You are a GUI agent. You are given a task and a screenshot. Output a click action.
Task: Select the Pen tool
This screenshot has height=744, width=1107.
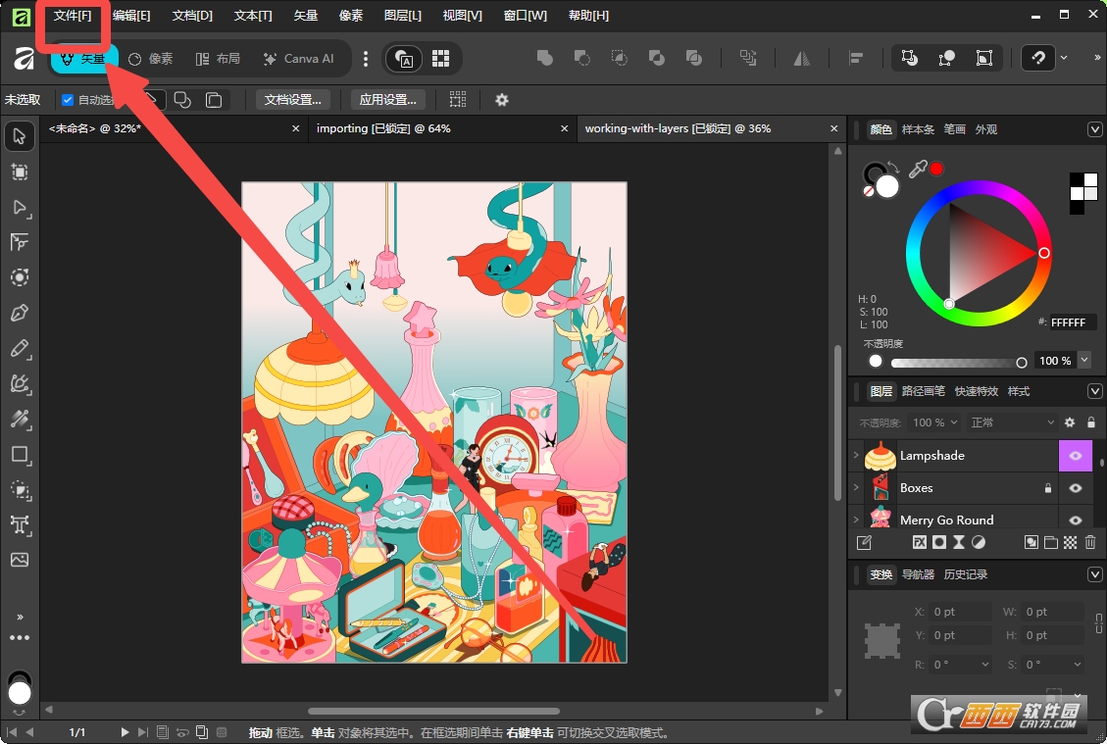coord(20,313)
